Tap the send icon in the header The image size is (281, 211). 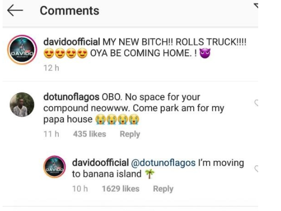click(256, 6)
